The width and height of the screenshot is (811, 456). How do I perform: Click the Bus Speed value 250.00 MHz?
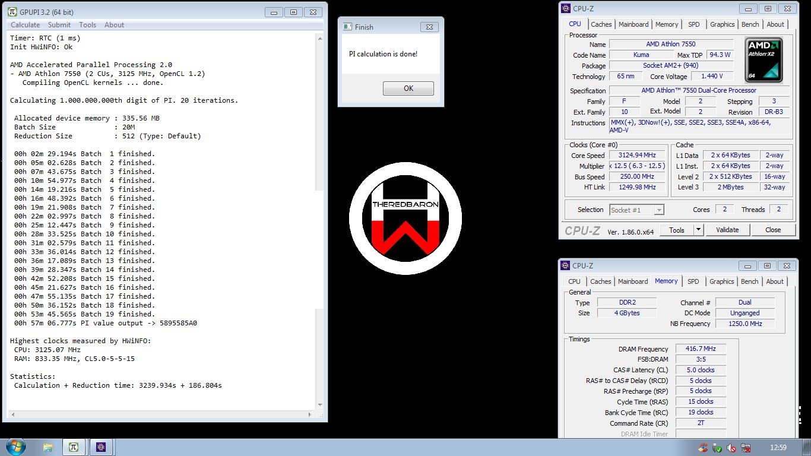click(638, 177)
